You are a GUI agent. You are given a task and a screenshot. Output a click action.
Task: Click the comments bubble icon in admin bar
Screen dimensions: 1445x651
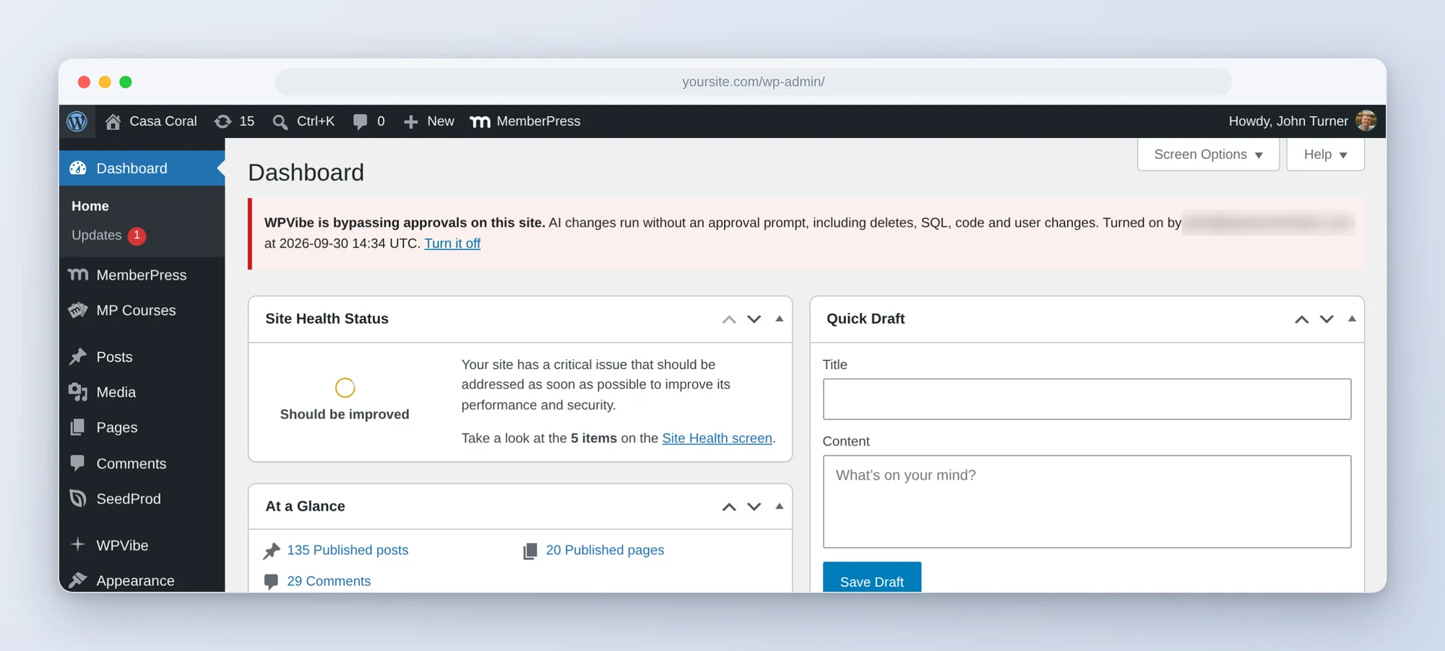(x=360, y=121)
